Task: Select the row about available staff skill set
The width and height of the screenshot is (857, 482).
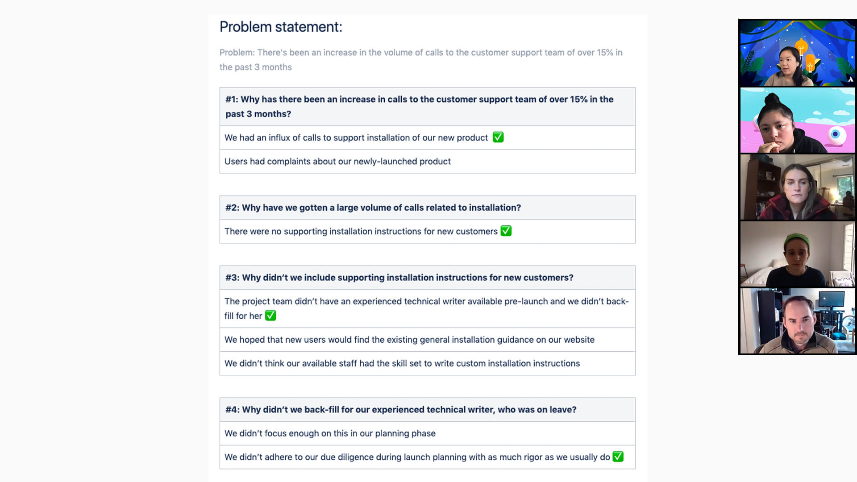Action: pyautogui.click(x=402, y=363)
